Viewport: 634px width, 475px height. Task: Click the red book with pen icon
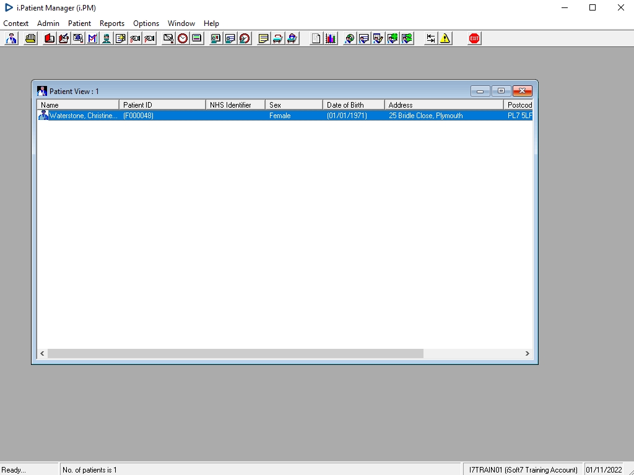pyautogui.click(x=64, y=38)
